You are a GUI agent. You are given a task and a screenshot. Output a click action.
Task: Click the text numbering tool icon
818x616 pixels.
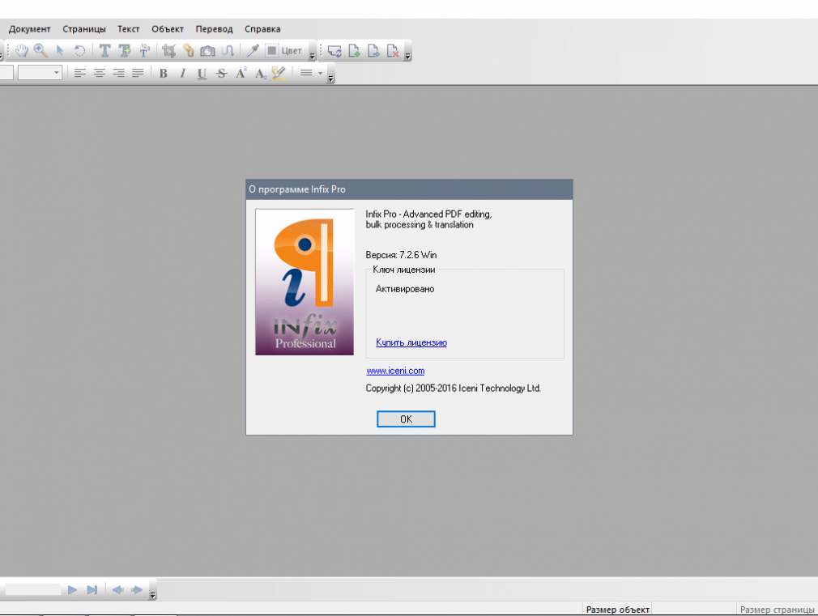point(144,51)
